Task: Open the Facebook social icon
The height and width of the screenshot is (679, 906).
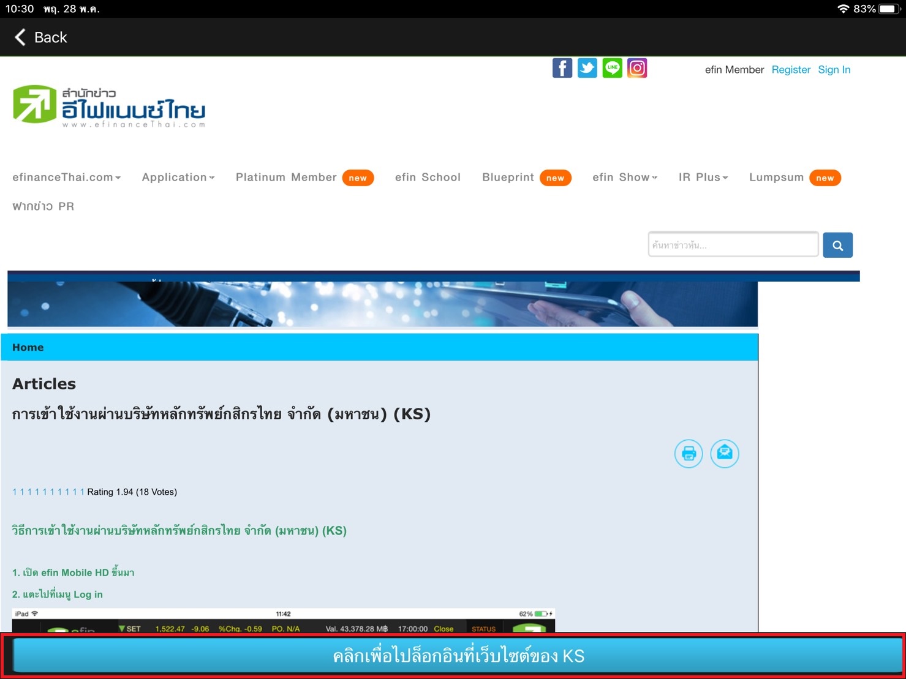Action: click(562, 68)
